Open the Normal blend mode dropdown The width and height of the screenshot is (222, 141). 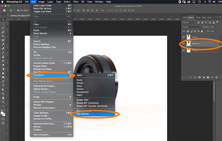click(x=192, y=27)
